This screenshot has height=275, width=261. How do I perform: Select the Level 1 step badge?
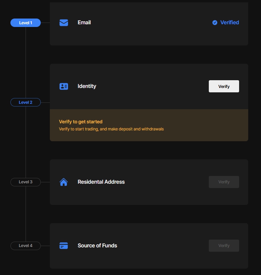[26, 23]
